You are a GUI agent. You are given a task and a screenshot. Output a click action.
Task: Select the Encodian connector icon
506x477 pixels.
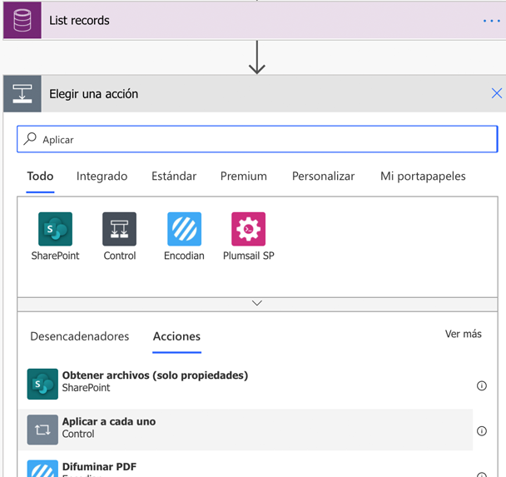[x=184, y=229]
